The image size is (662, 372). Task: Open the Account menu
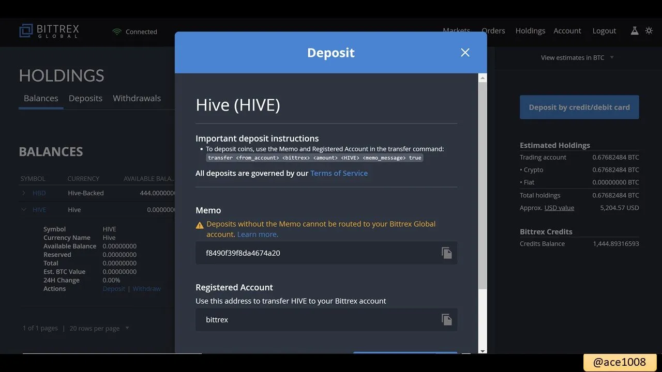(567, 30)
